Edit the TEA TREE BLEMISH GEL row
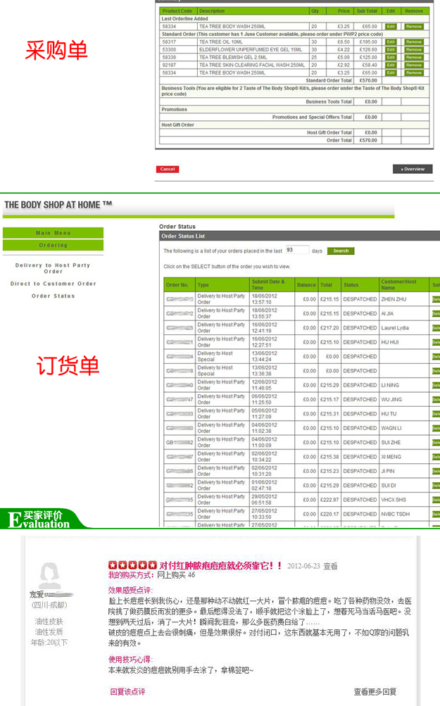Image resolution: width=440 pixels, height=706 pixels. (x=391, y=57)
